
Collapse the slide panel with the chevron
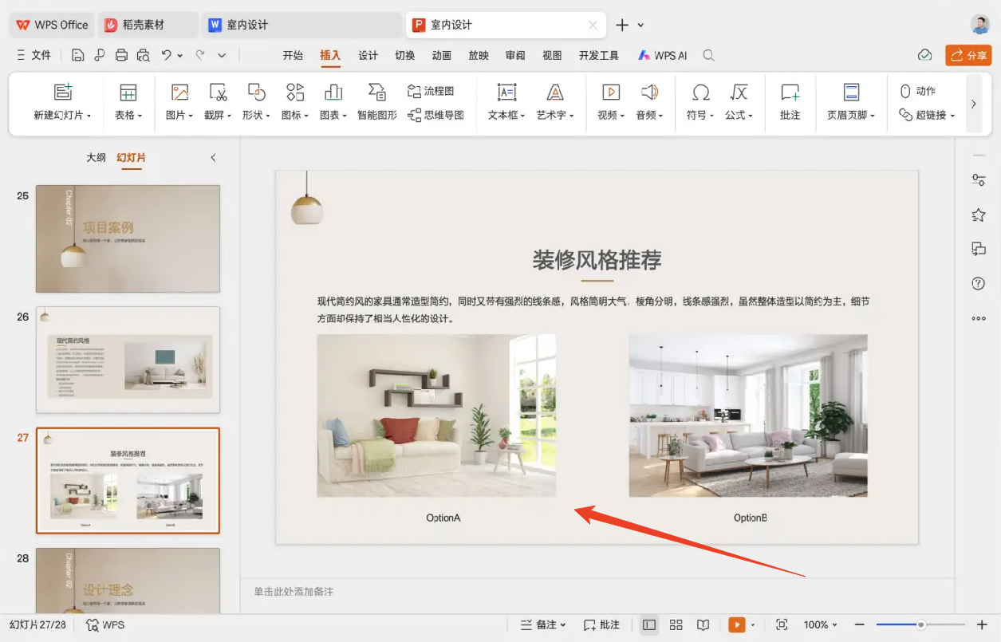pyautogui.click(x=213, y=158)
